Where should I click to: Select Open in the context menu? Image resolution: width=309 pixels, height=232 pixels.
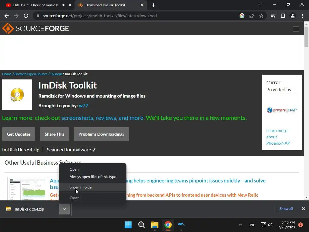click(93, 169)
